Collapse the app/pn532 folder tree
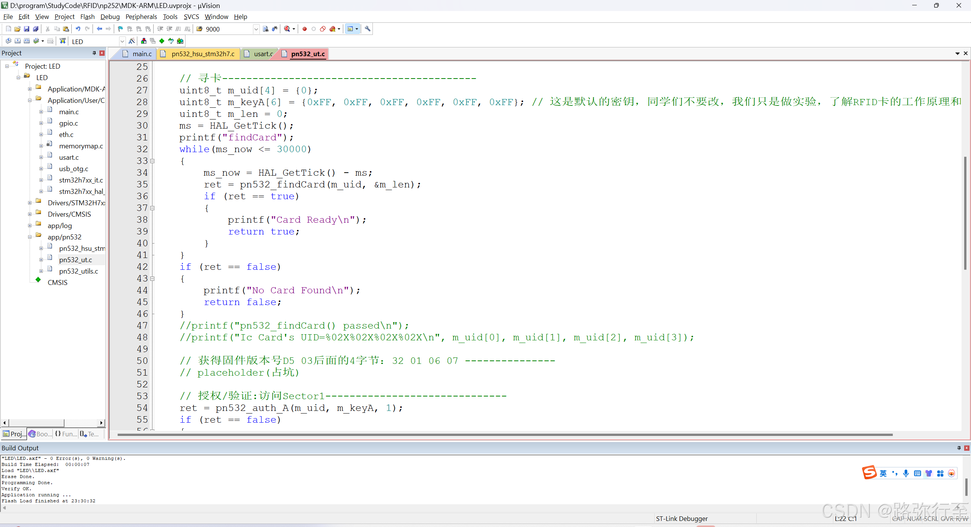Image resolution: width=971 pixels, height=527 pixels. click(30, 237)
